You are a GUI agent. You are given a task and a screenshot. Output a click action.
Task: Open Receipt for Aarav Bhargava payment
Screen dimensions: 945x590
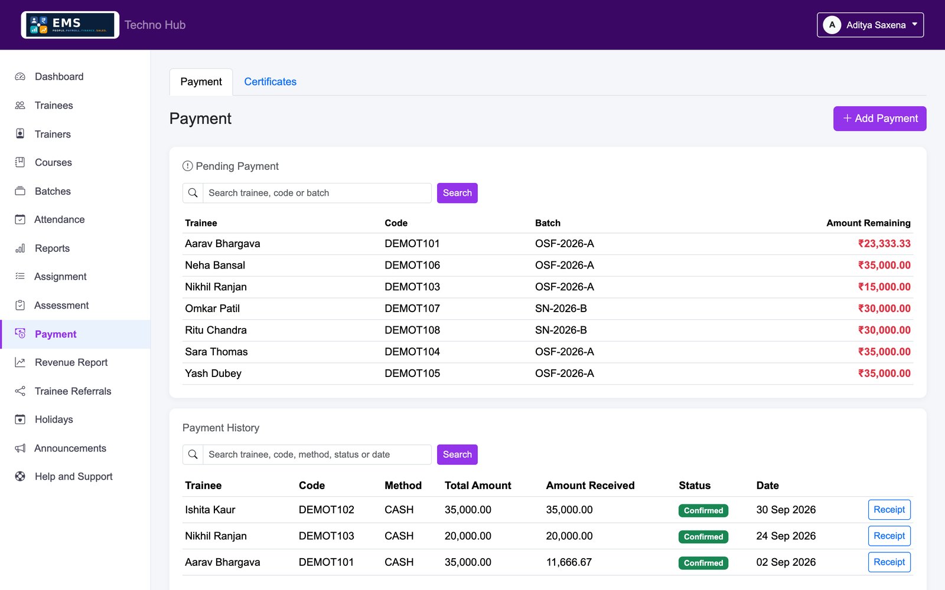(x=889, y=562)
